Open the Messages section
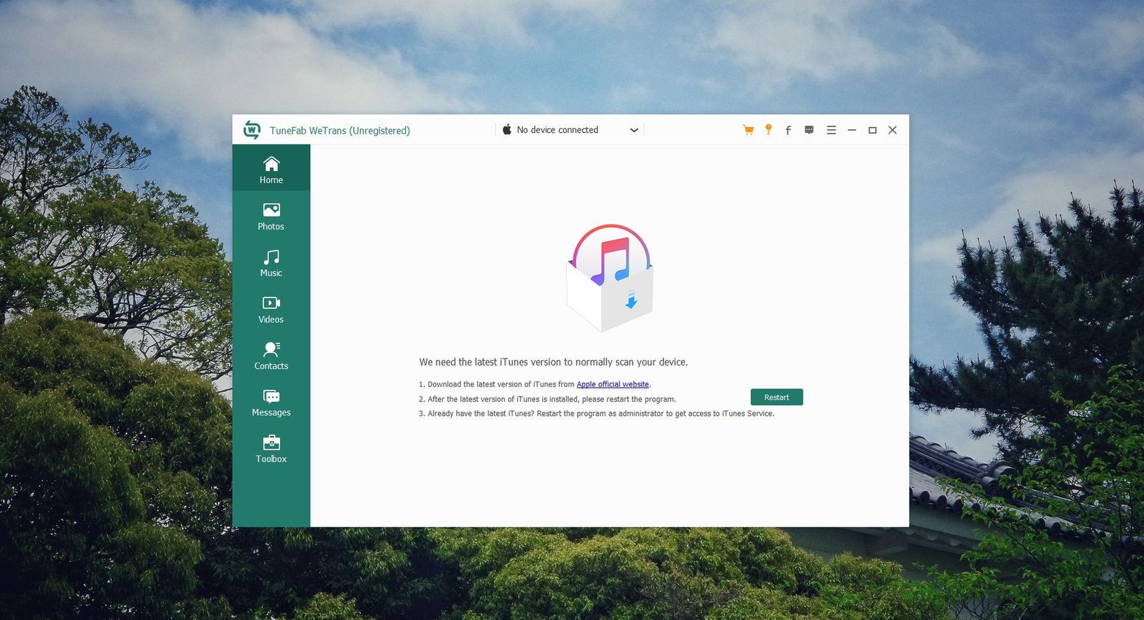 (271, 403)
